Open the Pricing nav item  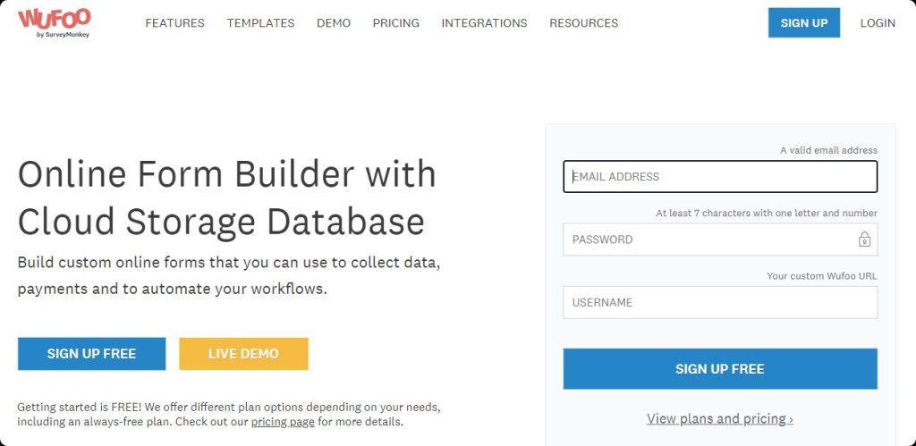396,23
